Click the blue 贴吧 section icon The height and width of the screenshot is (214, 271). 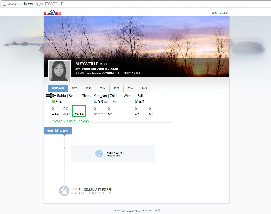coord(95,101)
